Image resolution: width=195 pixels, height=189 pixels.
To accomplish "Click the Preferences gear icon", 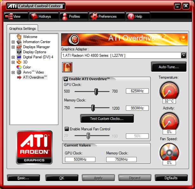I will 94,16.
